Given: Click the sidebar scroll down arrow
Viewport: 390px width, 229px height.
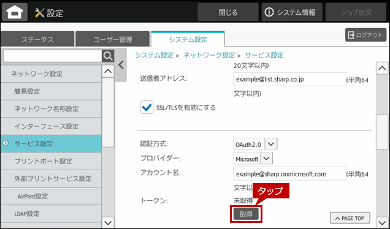Looking at the screenshot, I should (x=108, y=223).
